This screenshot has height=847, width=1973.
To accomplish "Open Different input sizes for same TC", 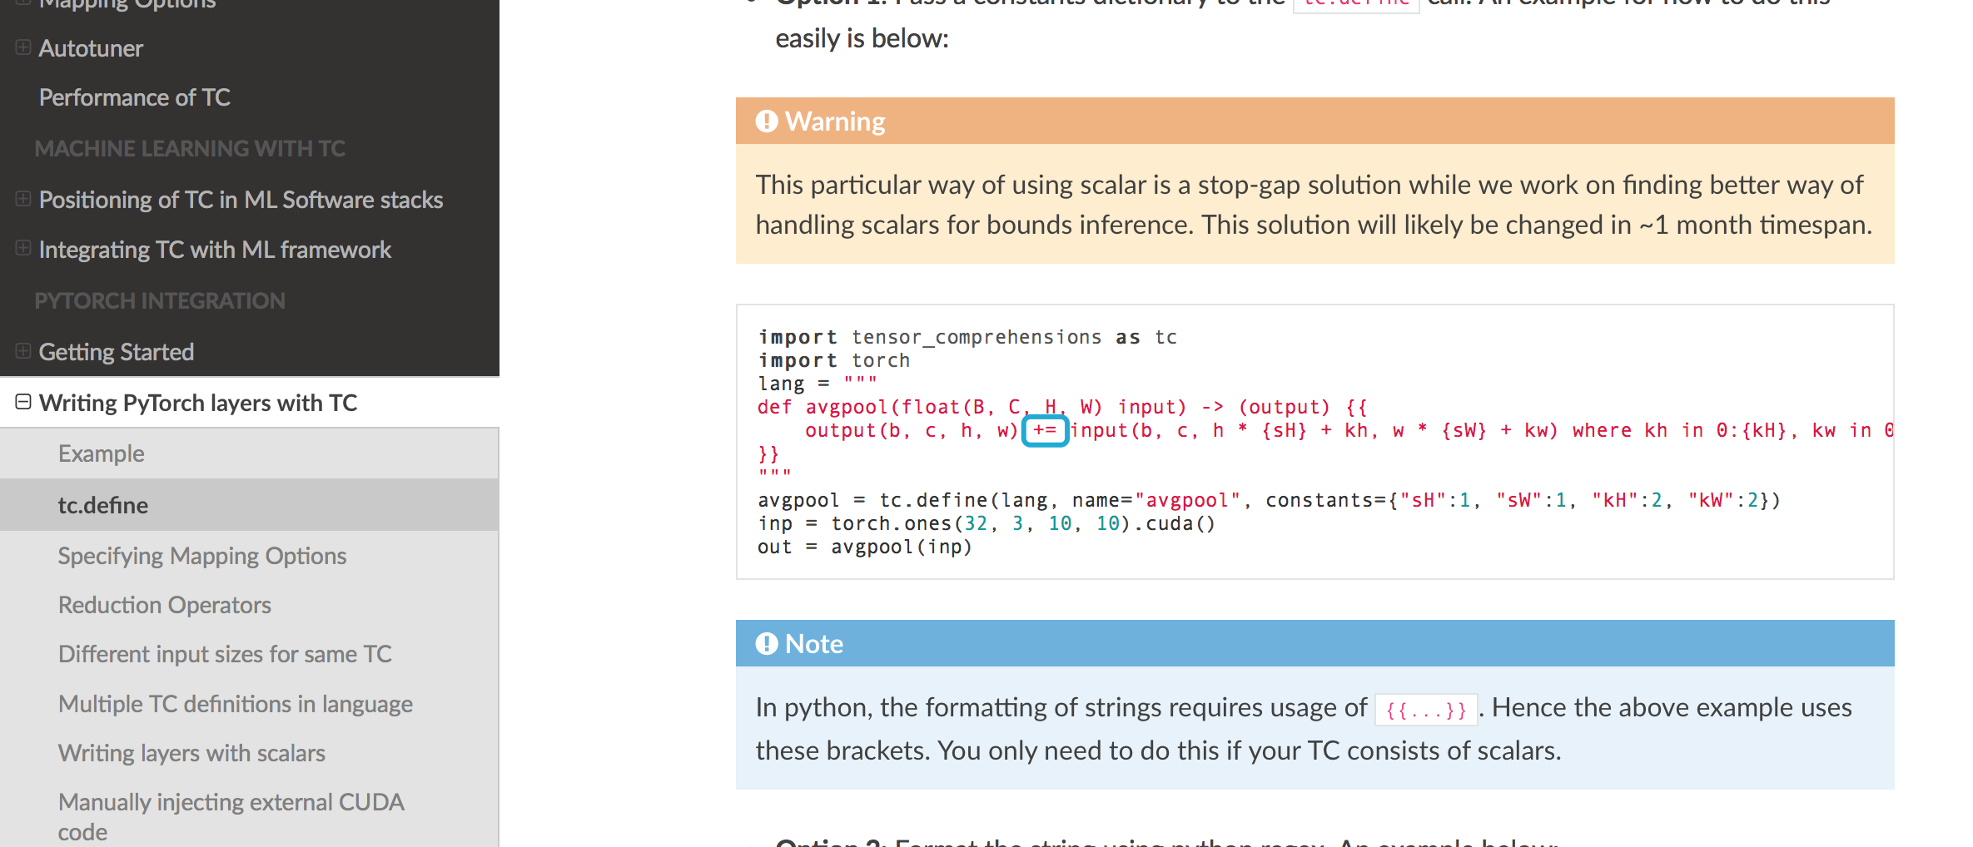I will point(225,654).
